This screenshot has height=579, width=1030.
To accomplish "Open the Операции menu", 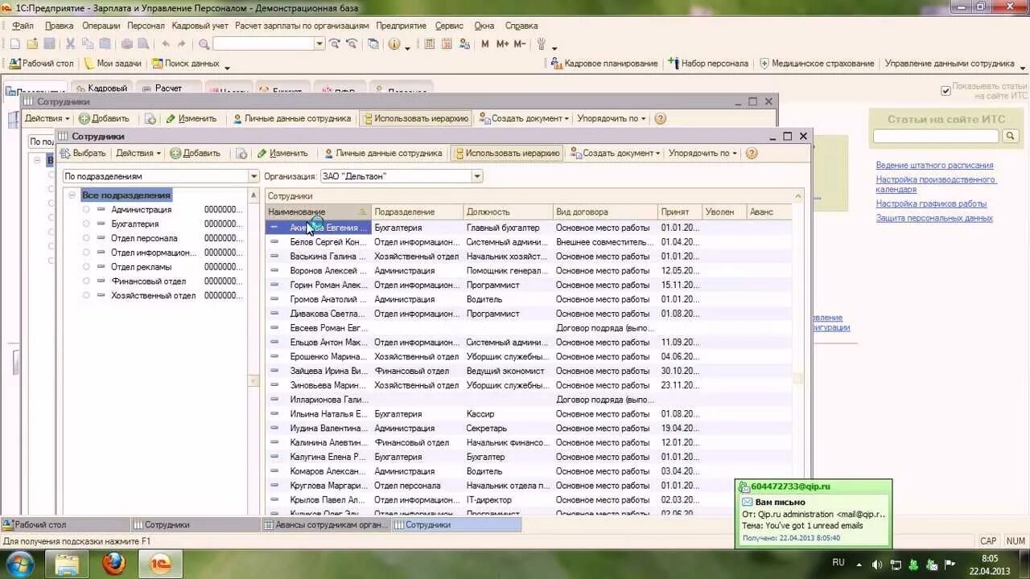I will click(x=101, y=26).
